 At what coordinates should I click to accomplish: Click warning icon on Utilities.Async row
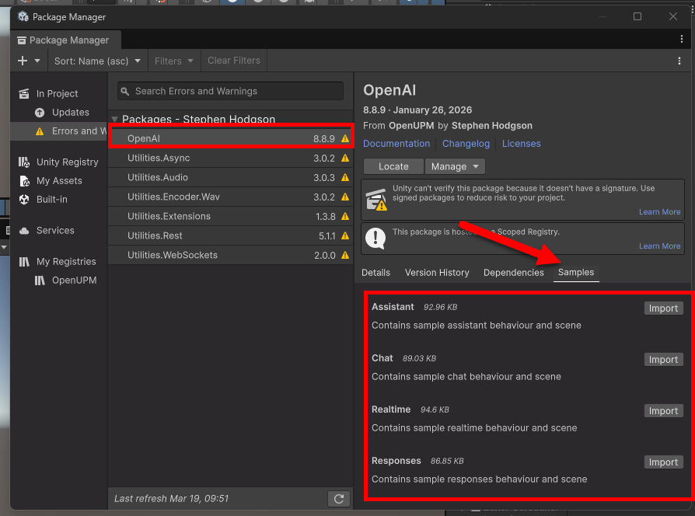coord(345,158)
